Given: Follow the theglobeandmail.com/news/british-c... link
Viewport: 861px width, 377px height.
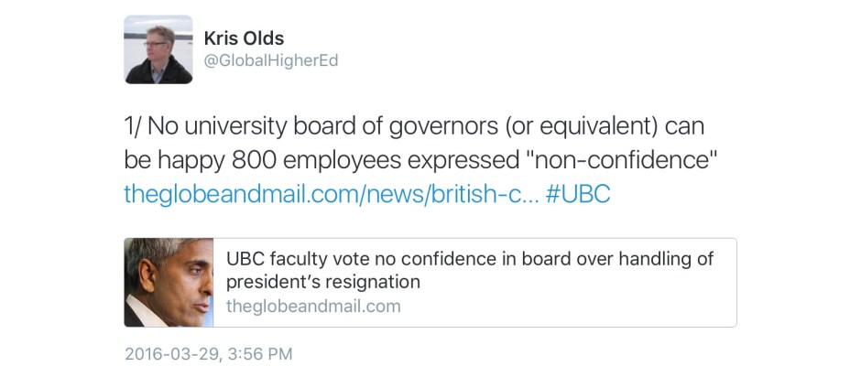Looking at the screenshot, I should pyautogui.click(x=330, y=195).
